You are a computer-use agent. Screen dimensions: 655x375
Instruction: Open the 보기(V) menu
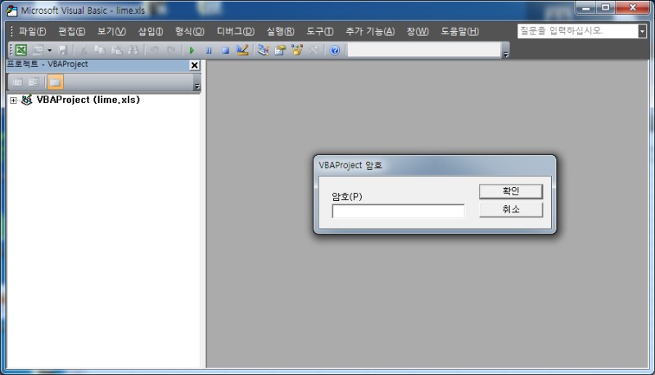point(111,31)
